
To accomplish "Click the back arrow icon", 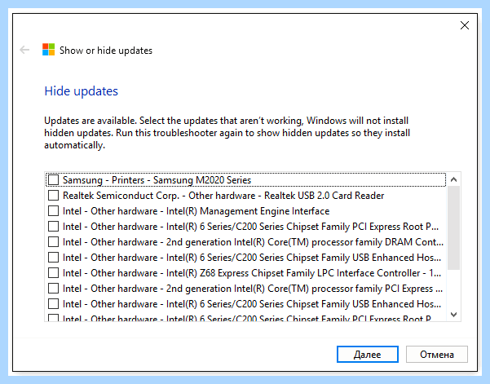I will (24, 50).
